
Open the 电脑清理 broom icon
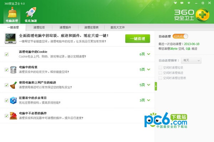pyautogui.click(x=12, y=15)
